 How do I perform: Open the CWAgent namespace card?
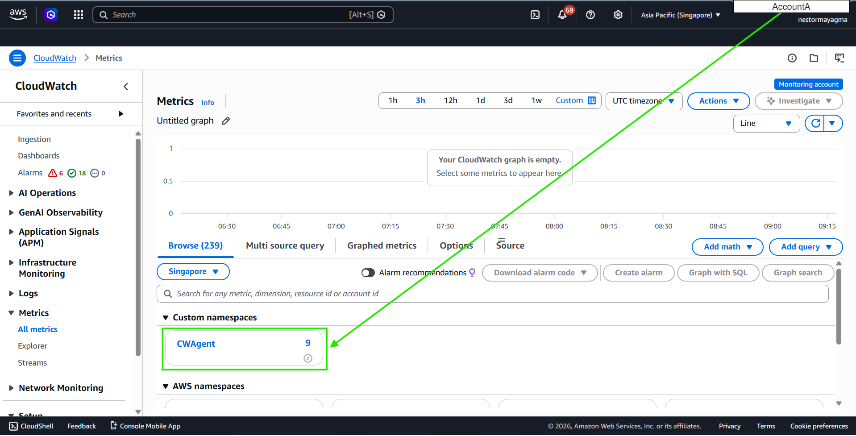click(244, 348)
